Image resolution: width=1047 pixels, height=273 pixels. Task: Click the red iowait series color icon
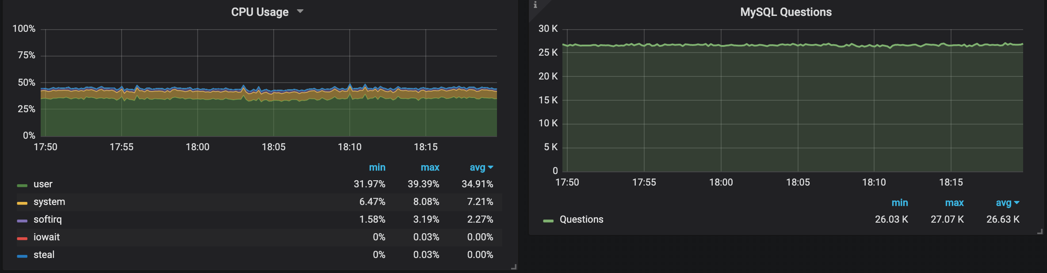22,238
